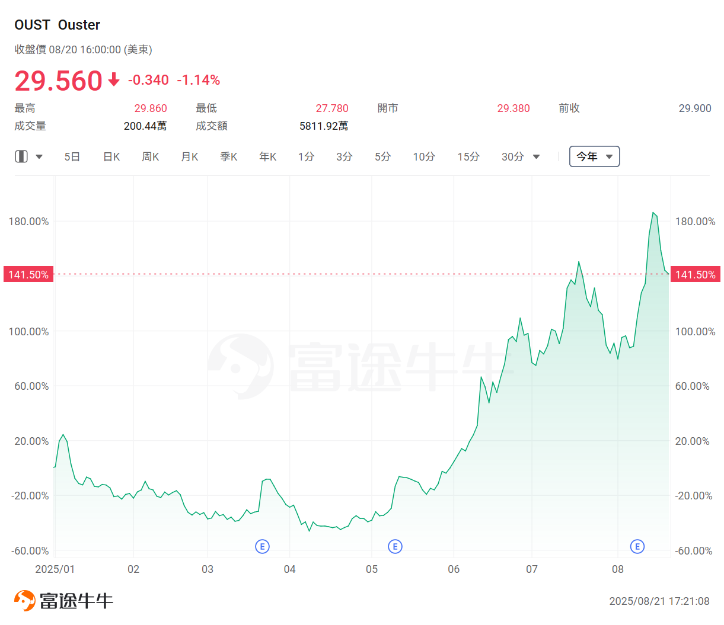Click the stock title OUST Ouster
724x625 pixels.
coord(58,24)
